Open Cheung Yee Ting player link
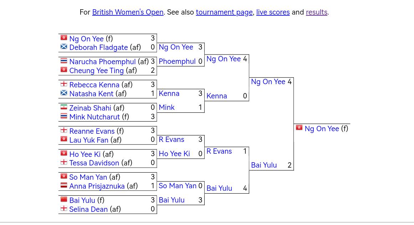 (96, 71)
